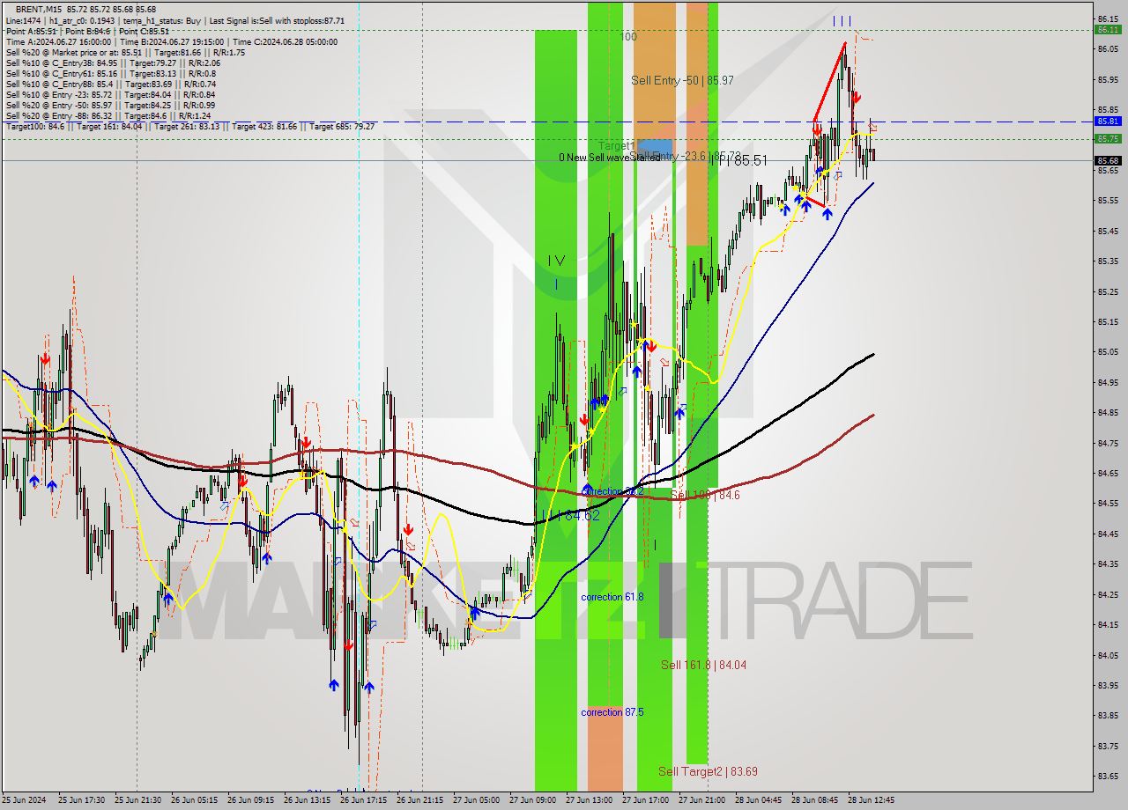This screenshot has height=810, width=1128.
Task: Click the 86.05 price axis label
Action: [x=1108, y=49]
